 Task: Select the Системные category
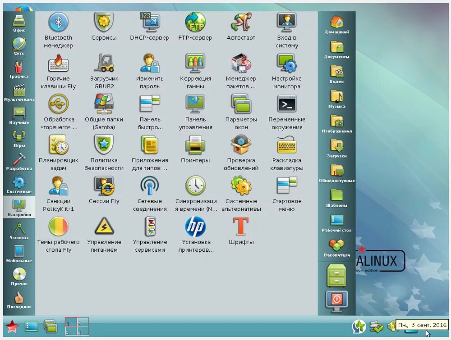(19, 184)
